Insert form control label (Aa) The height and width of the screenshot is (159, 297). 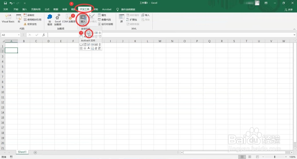pos(85,36)
